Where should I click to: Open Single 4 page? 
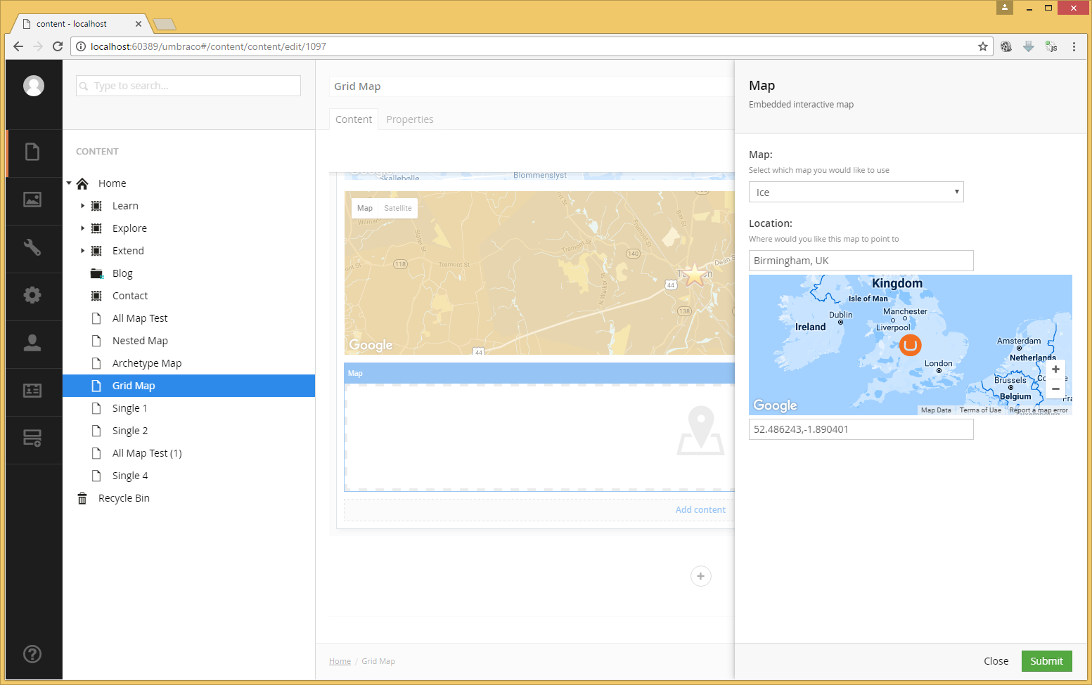pos(130,476)
